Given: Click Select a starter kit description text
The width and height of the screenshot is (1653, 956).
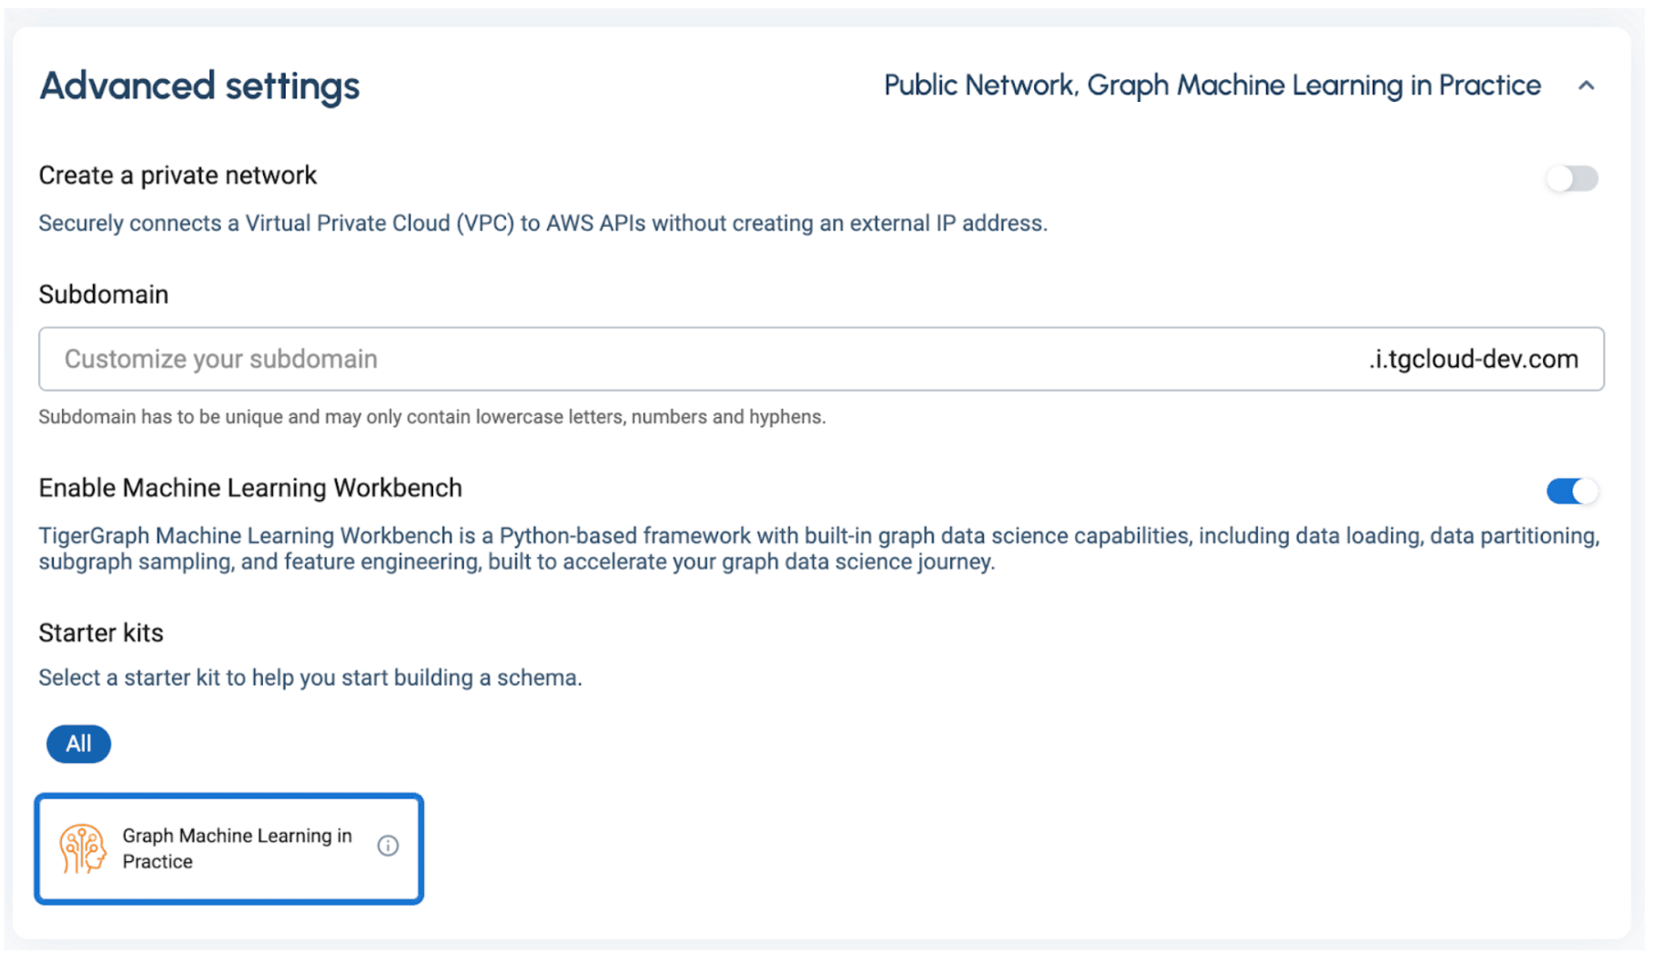Looking at the screenshot, I should pyautogui.click(x=310, y=677).
